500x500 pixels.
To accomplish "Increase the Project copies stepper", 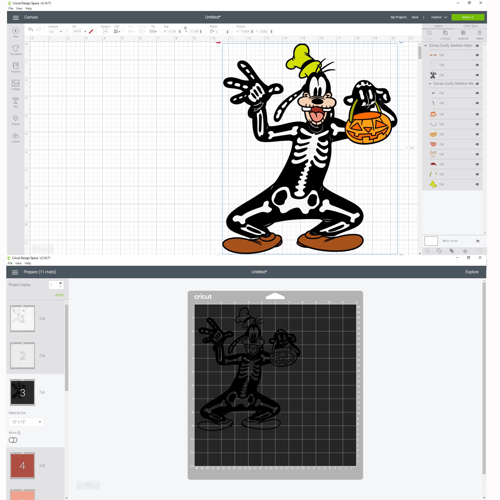I will click(x=60, y=283).
